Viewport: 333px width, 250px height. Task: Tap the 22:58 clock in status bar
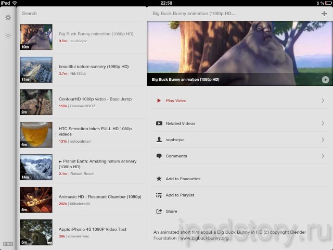click(166, 3)
